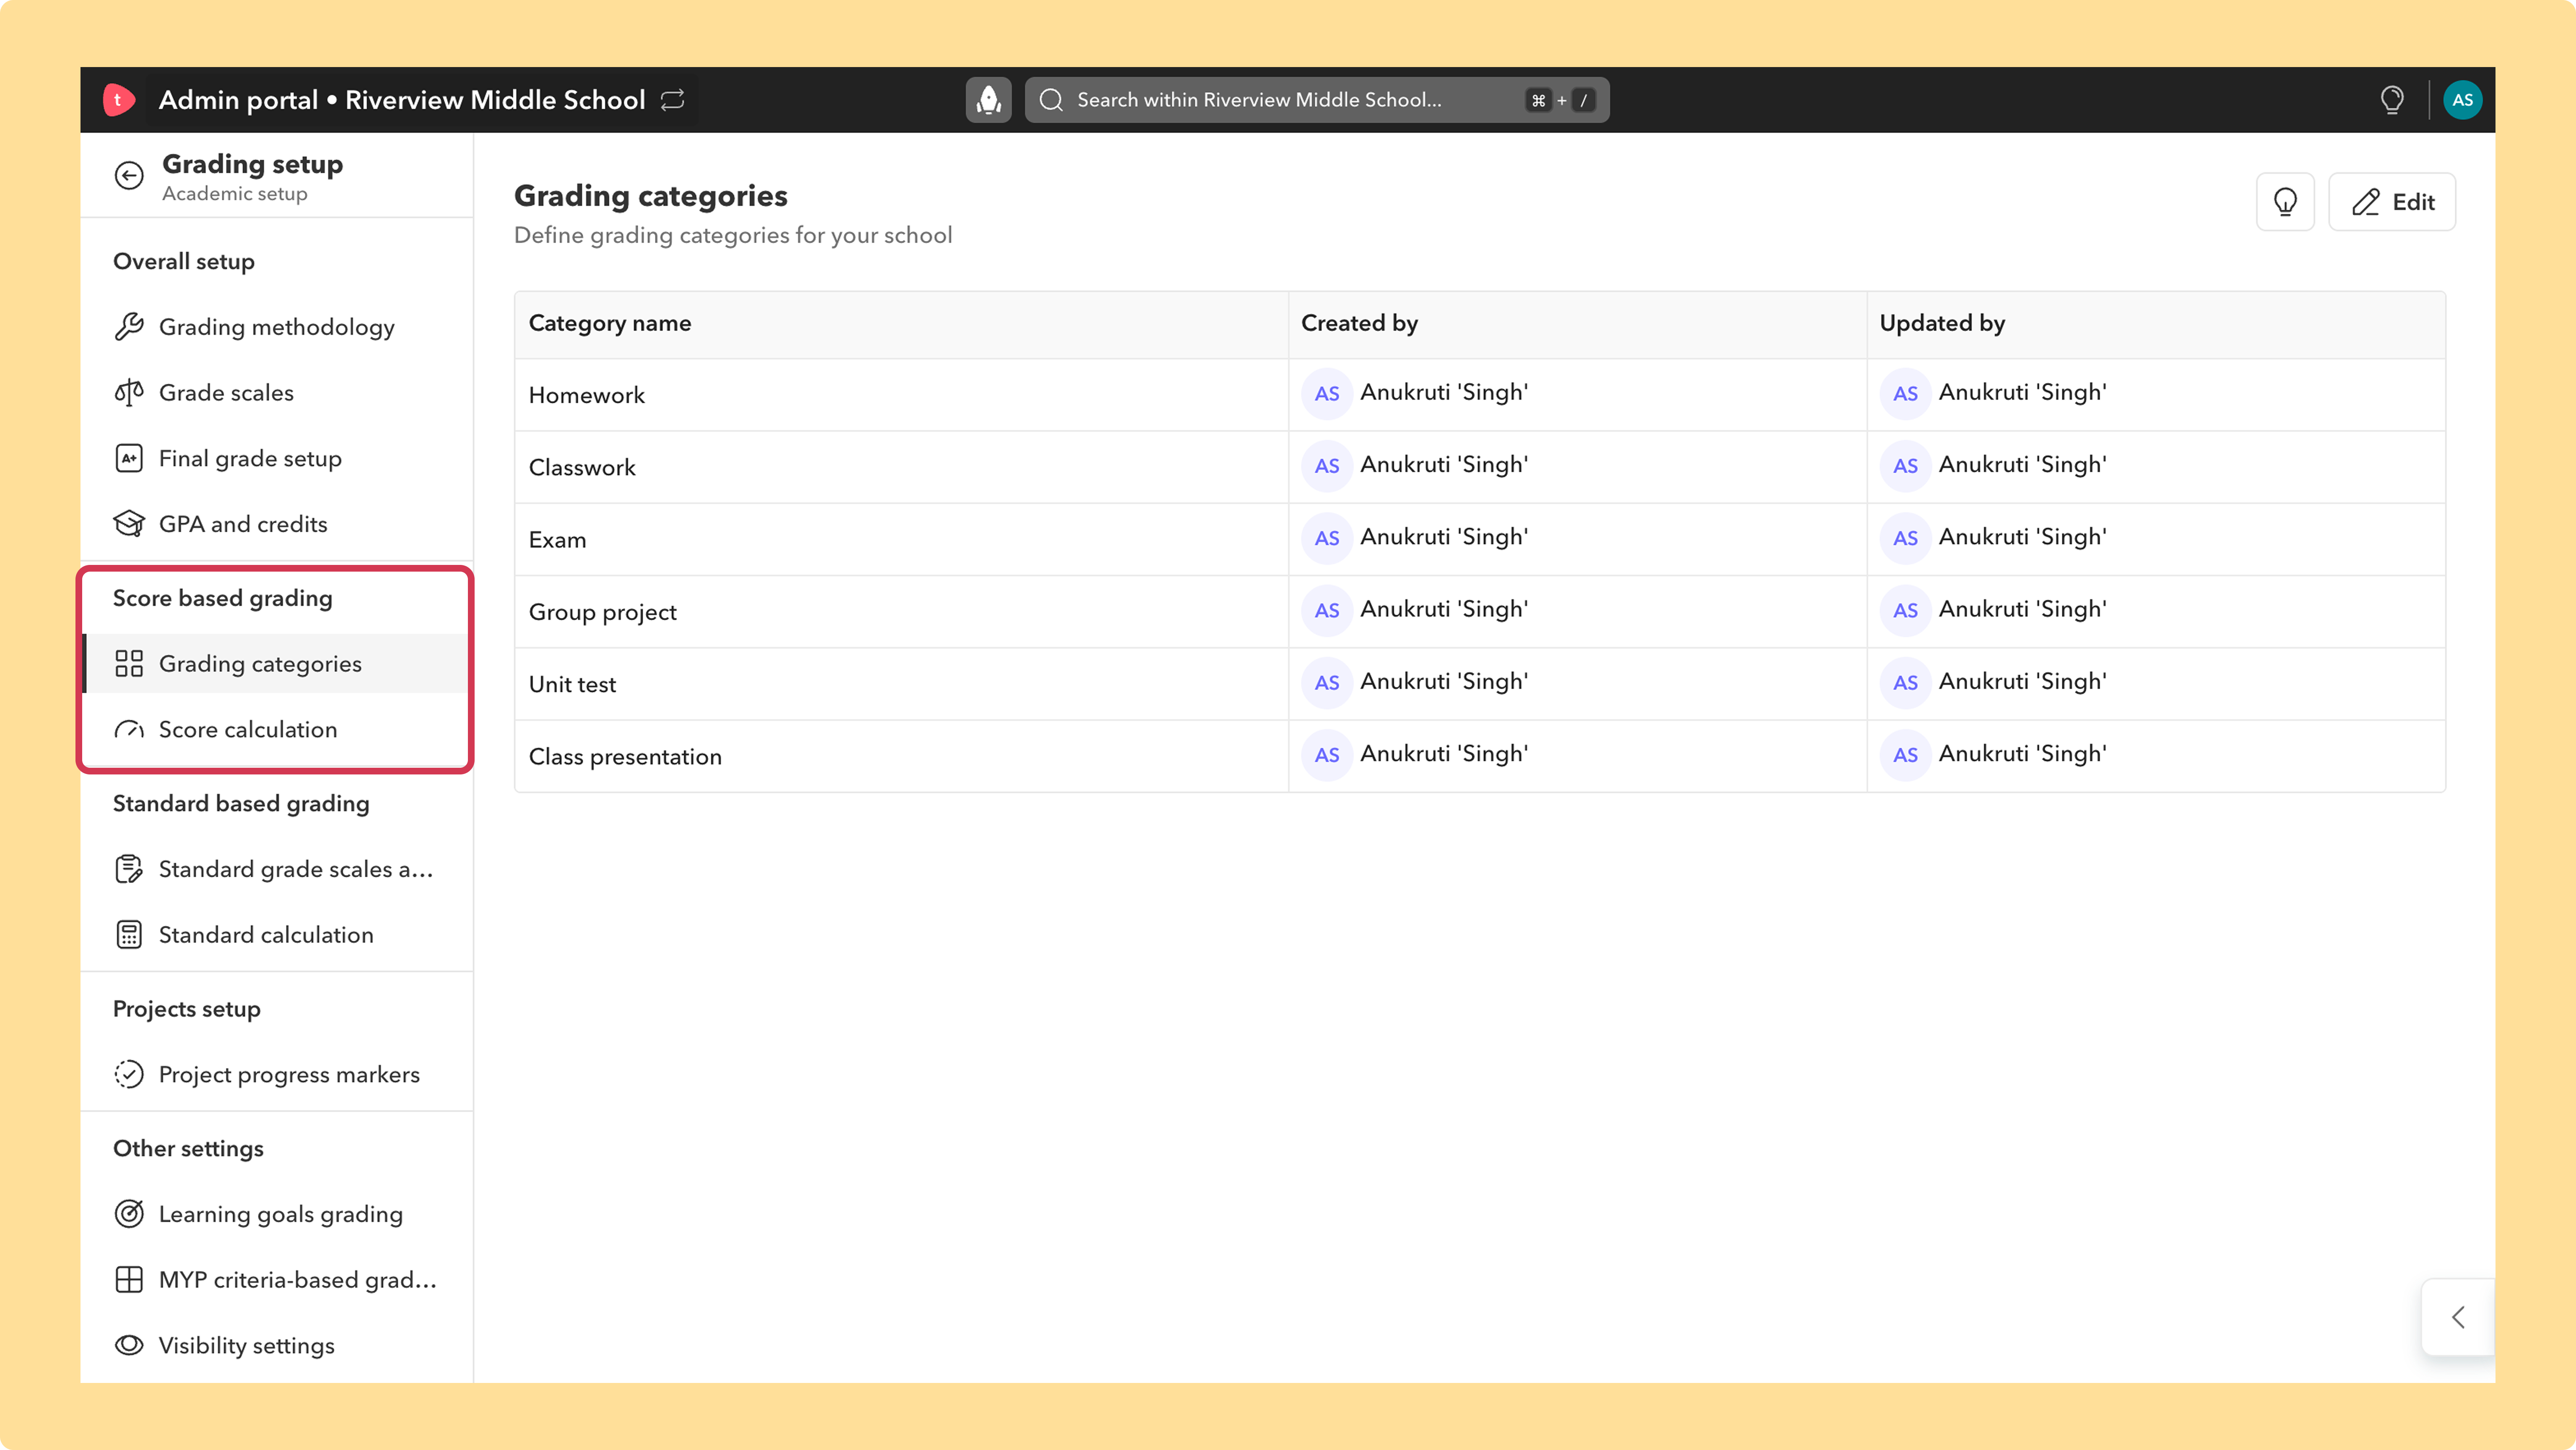
Task: Click the Other settings section label
Action: point(188,1149)
